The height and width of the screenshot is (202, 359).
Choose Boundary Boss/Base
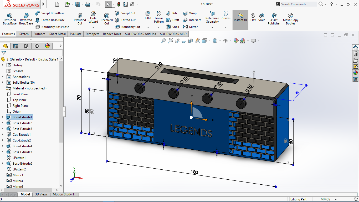[52, 27]
